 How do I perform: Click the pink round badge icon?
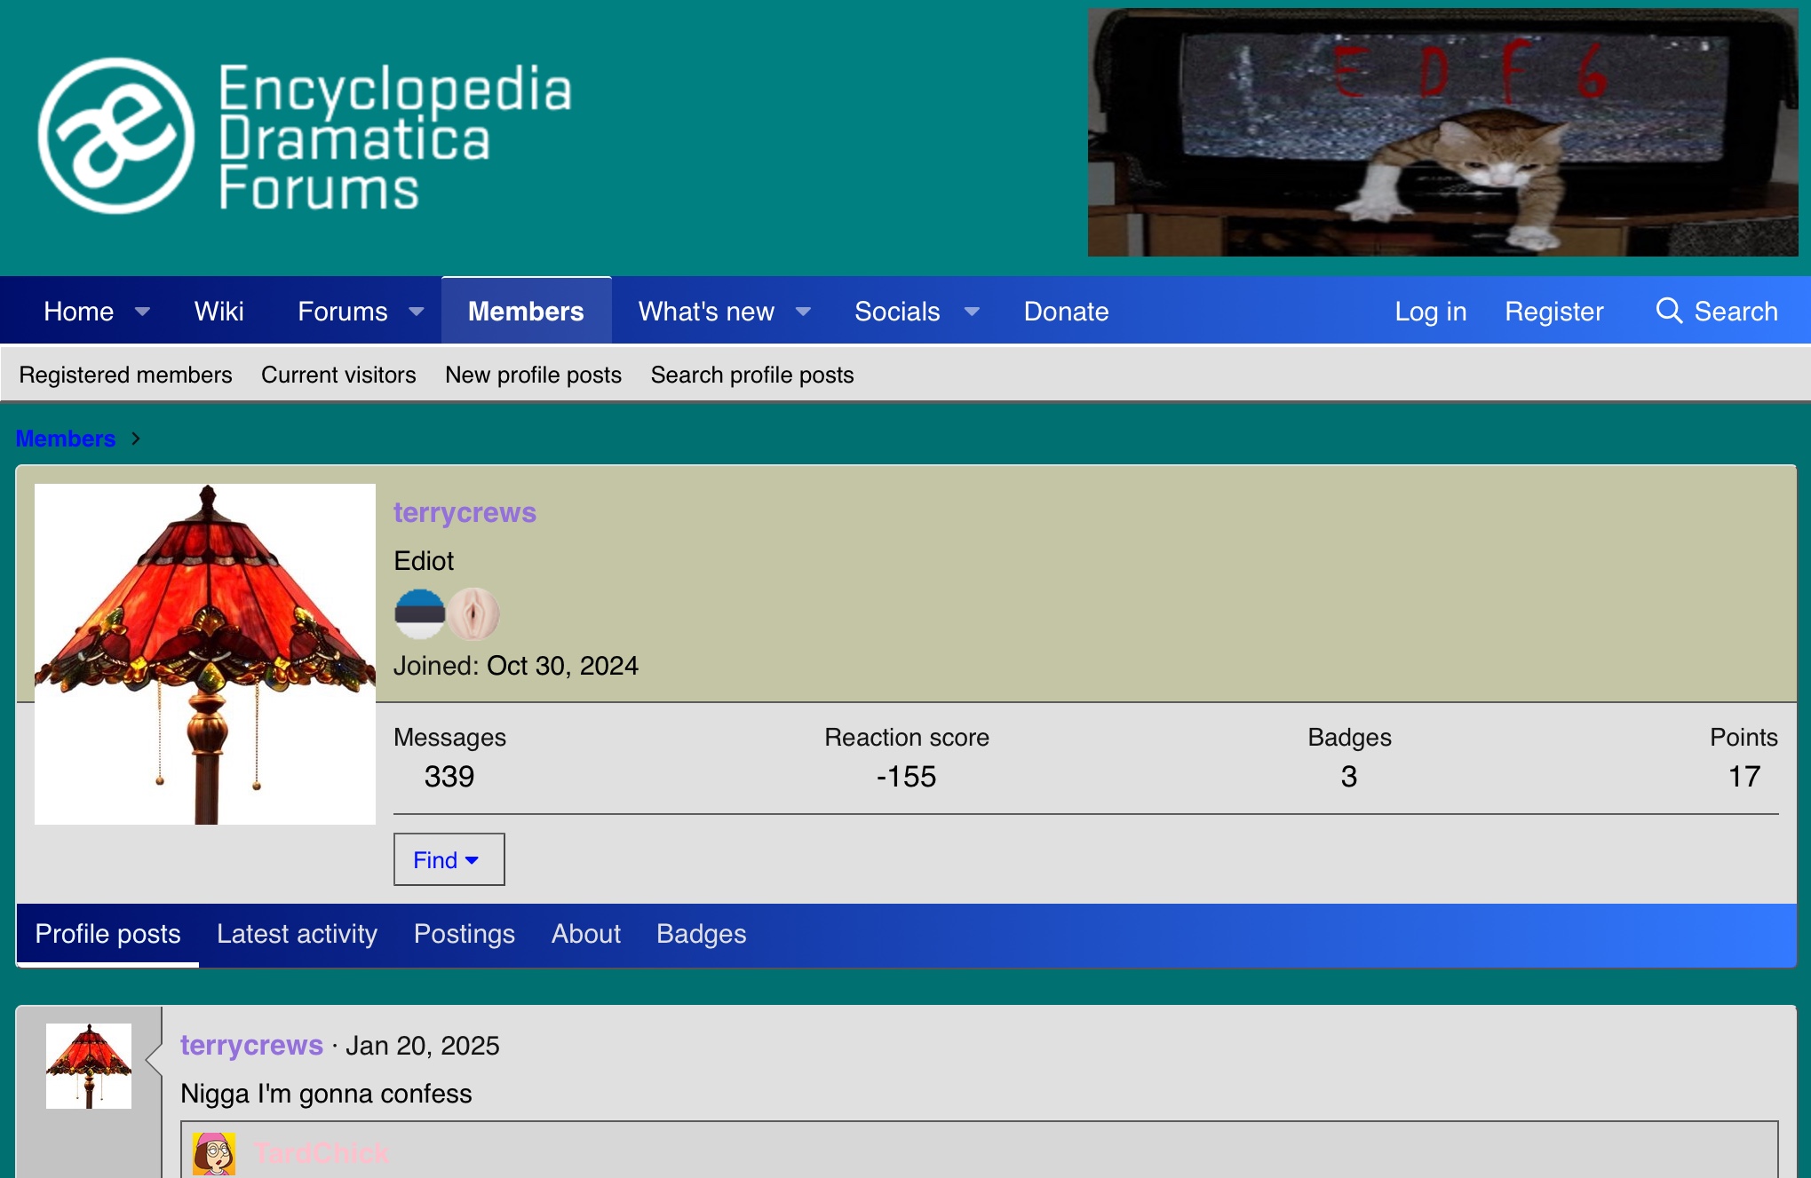tap(473, 614)
